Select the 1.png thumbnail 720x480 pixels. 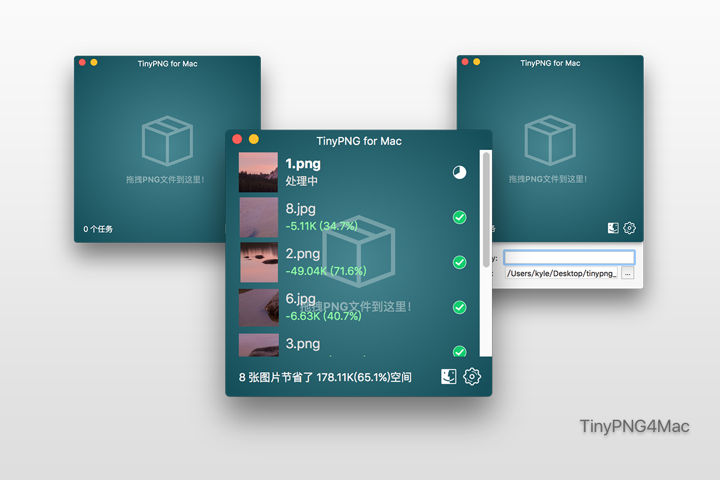pyautogui.click(x=259, y=172)
